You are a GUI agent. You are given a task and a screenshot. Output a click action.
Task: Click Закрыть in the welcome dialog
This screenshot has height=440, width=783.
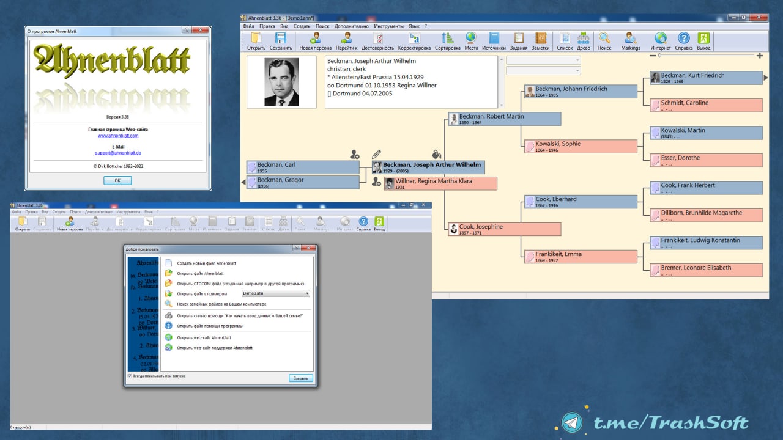[x=301, y=378]
